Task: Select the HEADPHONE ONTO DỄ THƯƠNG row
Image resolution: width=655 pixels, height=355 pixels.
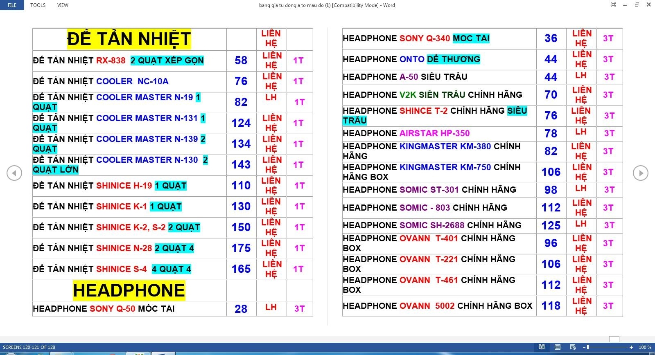Action: (411, 59)
